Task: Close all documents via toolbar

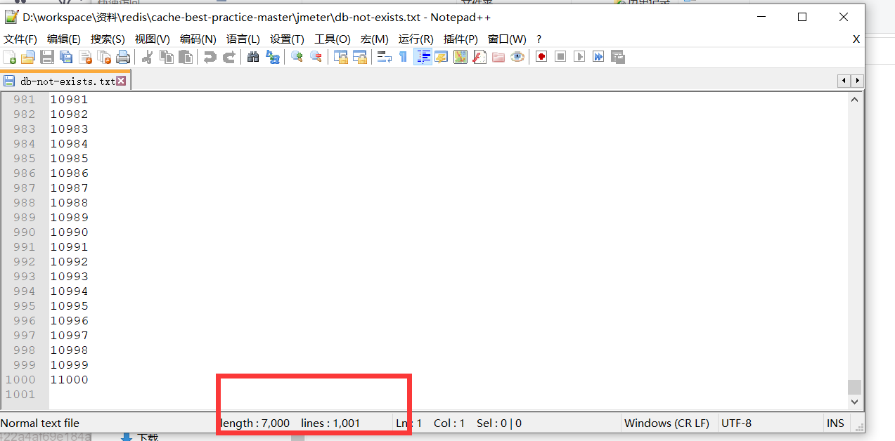Action: click(x=104, y=57)
